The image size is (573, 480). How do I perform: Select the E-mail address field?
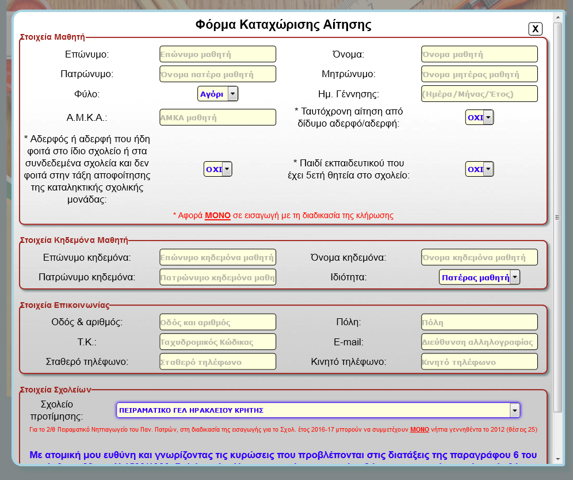(x=479, y=342)
